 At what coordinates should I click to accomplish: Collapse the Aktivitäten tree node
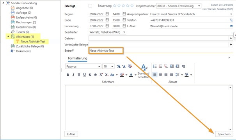click(8, 37)
